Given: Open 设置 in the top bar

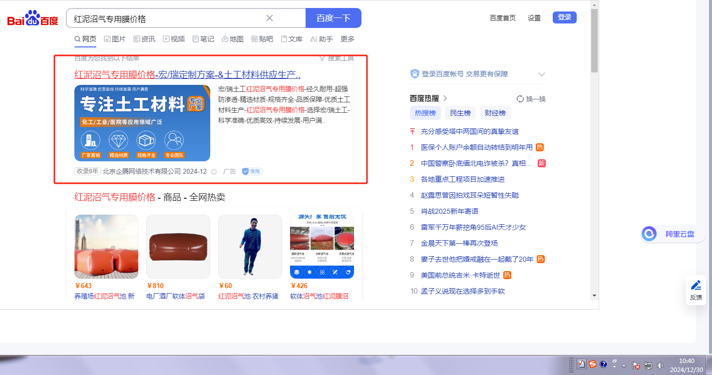Looking at the screenshot, I should tap(534, 18).
